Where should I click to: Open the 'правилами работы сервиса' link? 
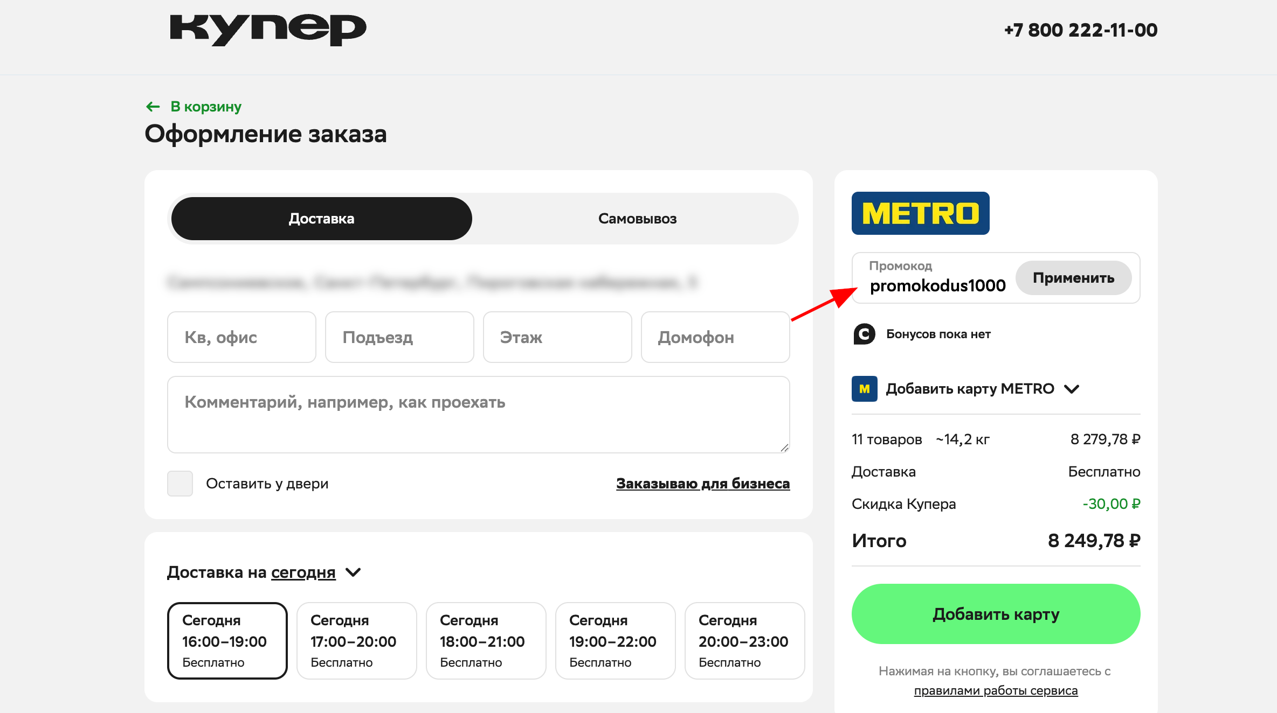(995, 690)
